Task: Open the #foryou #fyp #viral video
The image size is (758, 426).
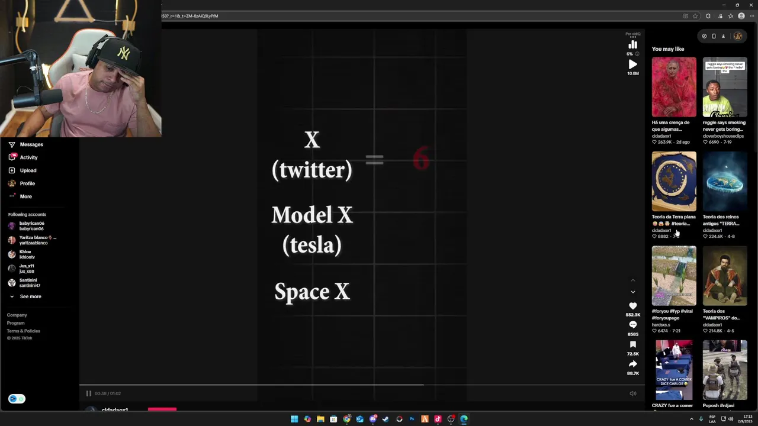Action: tap(674, 276)
